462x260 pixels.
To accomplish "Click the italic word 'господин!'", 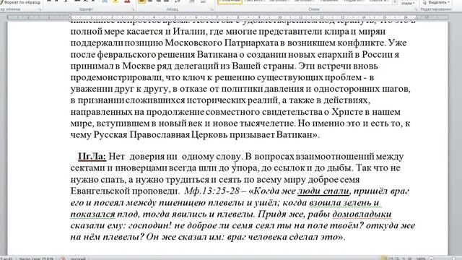I will (x=150, y=225).
